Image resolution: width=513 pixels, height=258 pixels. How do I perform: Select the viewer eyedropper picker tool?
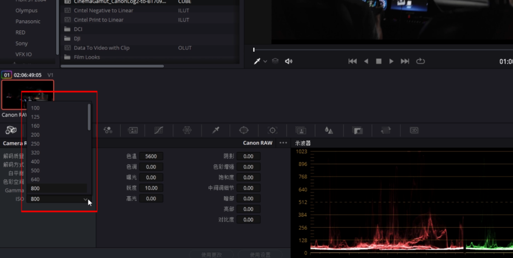pyautogui.click(x=257, y=61)
